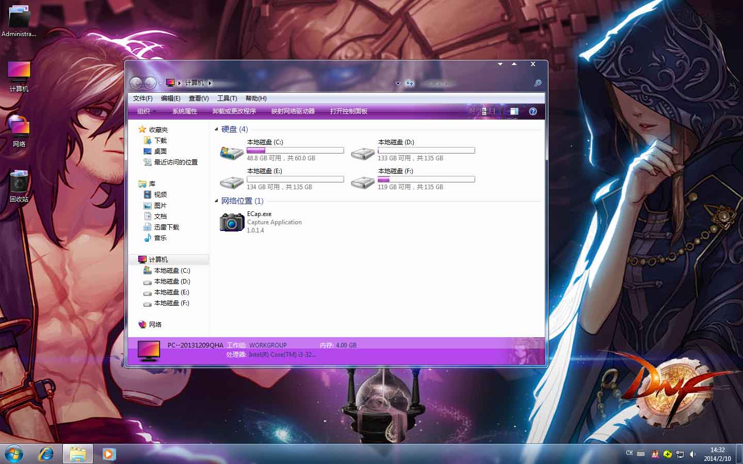This screenshot has width=743, height=464.
Task: Click 打开控制面板 button
Action: (349, 111)
